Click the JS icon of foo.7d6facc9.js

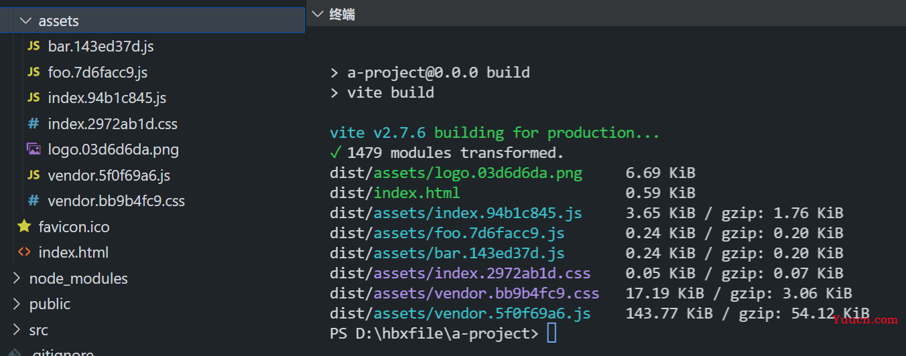(34, 72)
